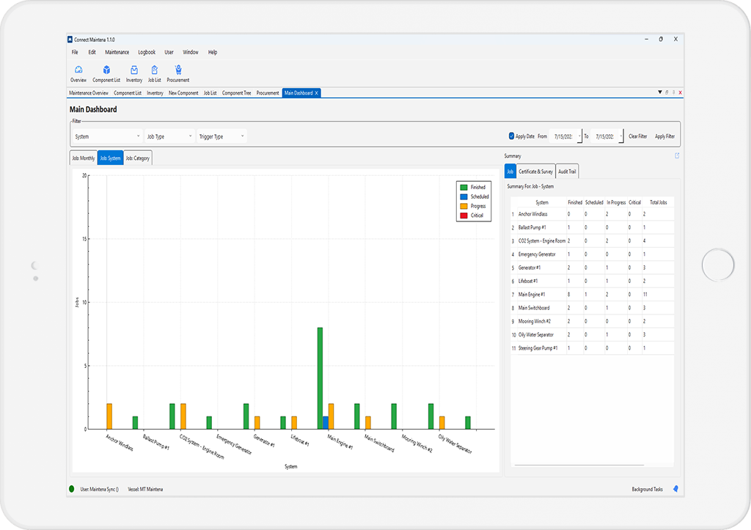Pop out the Summary panel icon
Screen dimensions: 751x530
click(677, 155)
